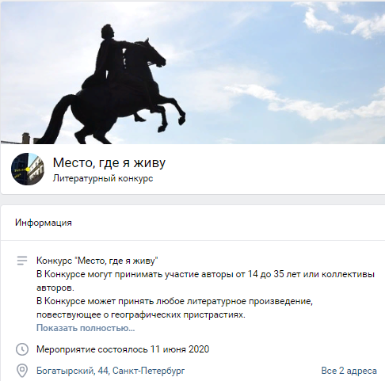The width and height of the screenshot is (385, 381).
Task: Open the Bronze Horseman cover photo
Action: click(192, 73)
